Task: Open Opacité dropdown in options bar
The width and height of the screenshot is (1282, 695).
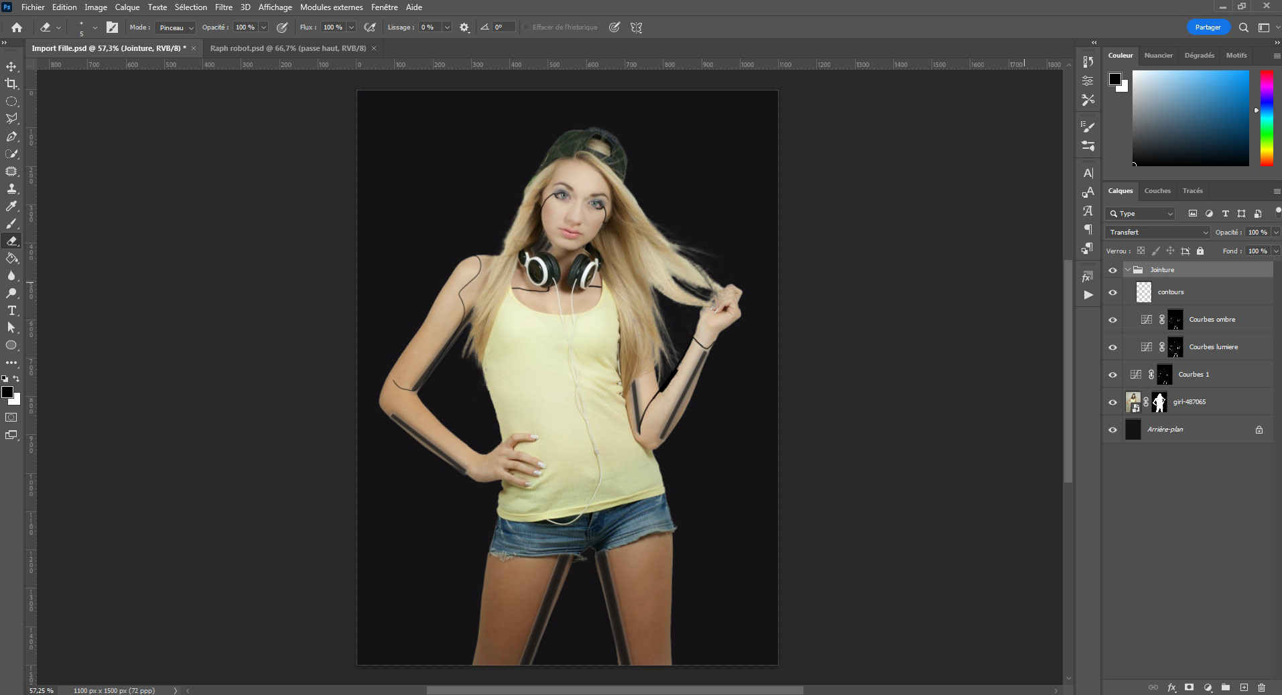Action: pos(263,27)
